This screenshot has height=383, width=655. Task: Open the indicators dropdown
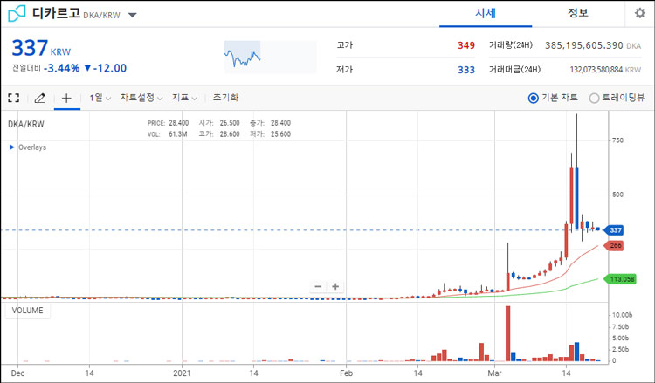(x=184, y=98)
